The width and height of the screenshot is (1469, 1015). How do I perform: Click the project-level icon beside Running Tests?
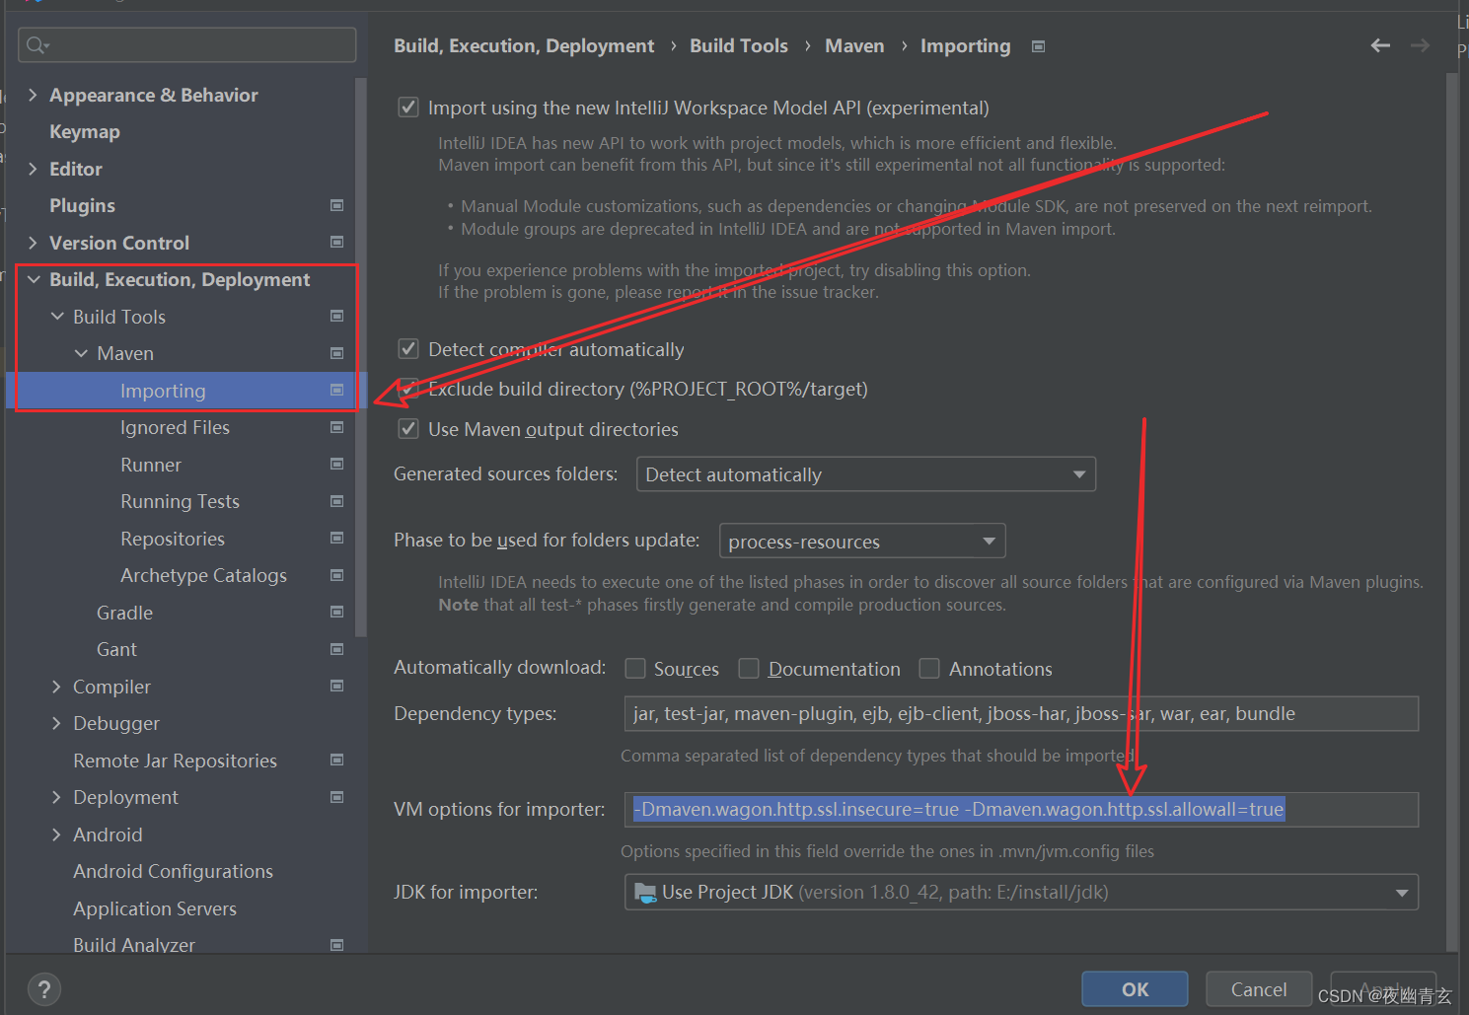click(336, 501)
